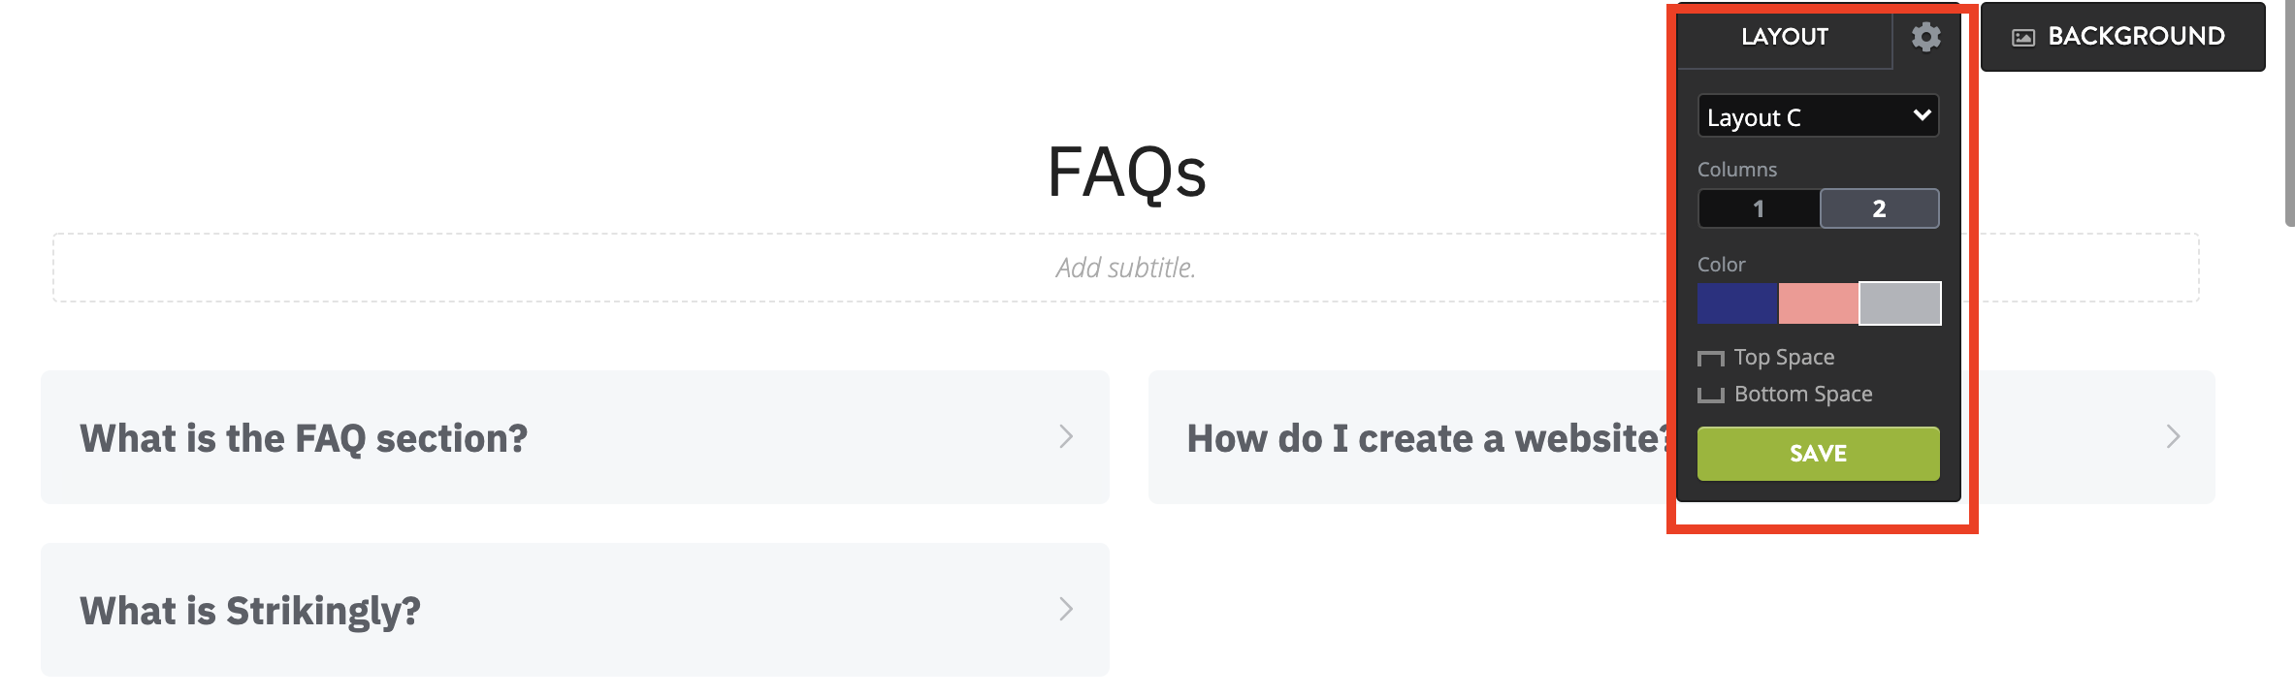Viewport: 2295px width, 698px height.
Task: Open the Layout C dropdown
Action: pyautogui.click(x=1818, y=116)
